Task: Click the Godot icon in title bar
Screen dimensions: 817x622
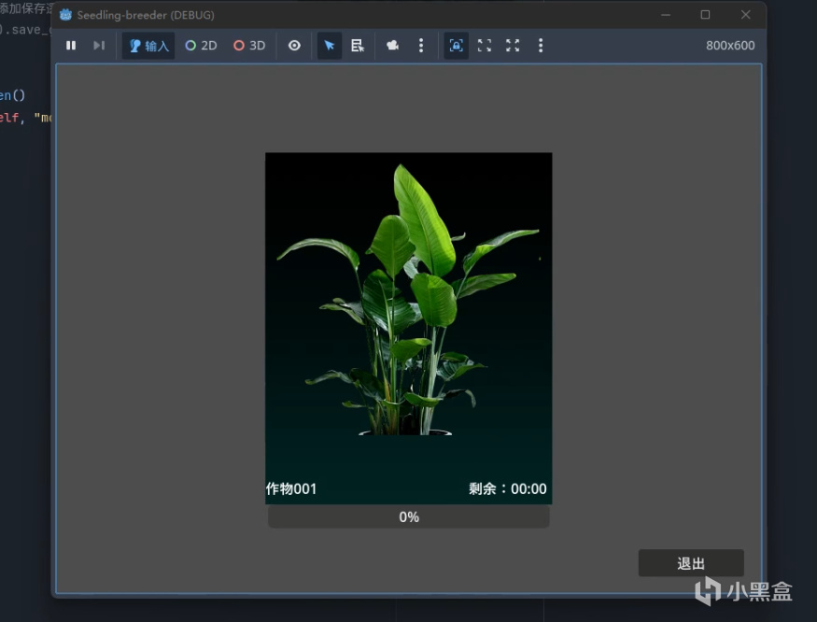Action: (x=65, y=15)
